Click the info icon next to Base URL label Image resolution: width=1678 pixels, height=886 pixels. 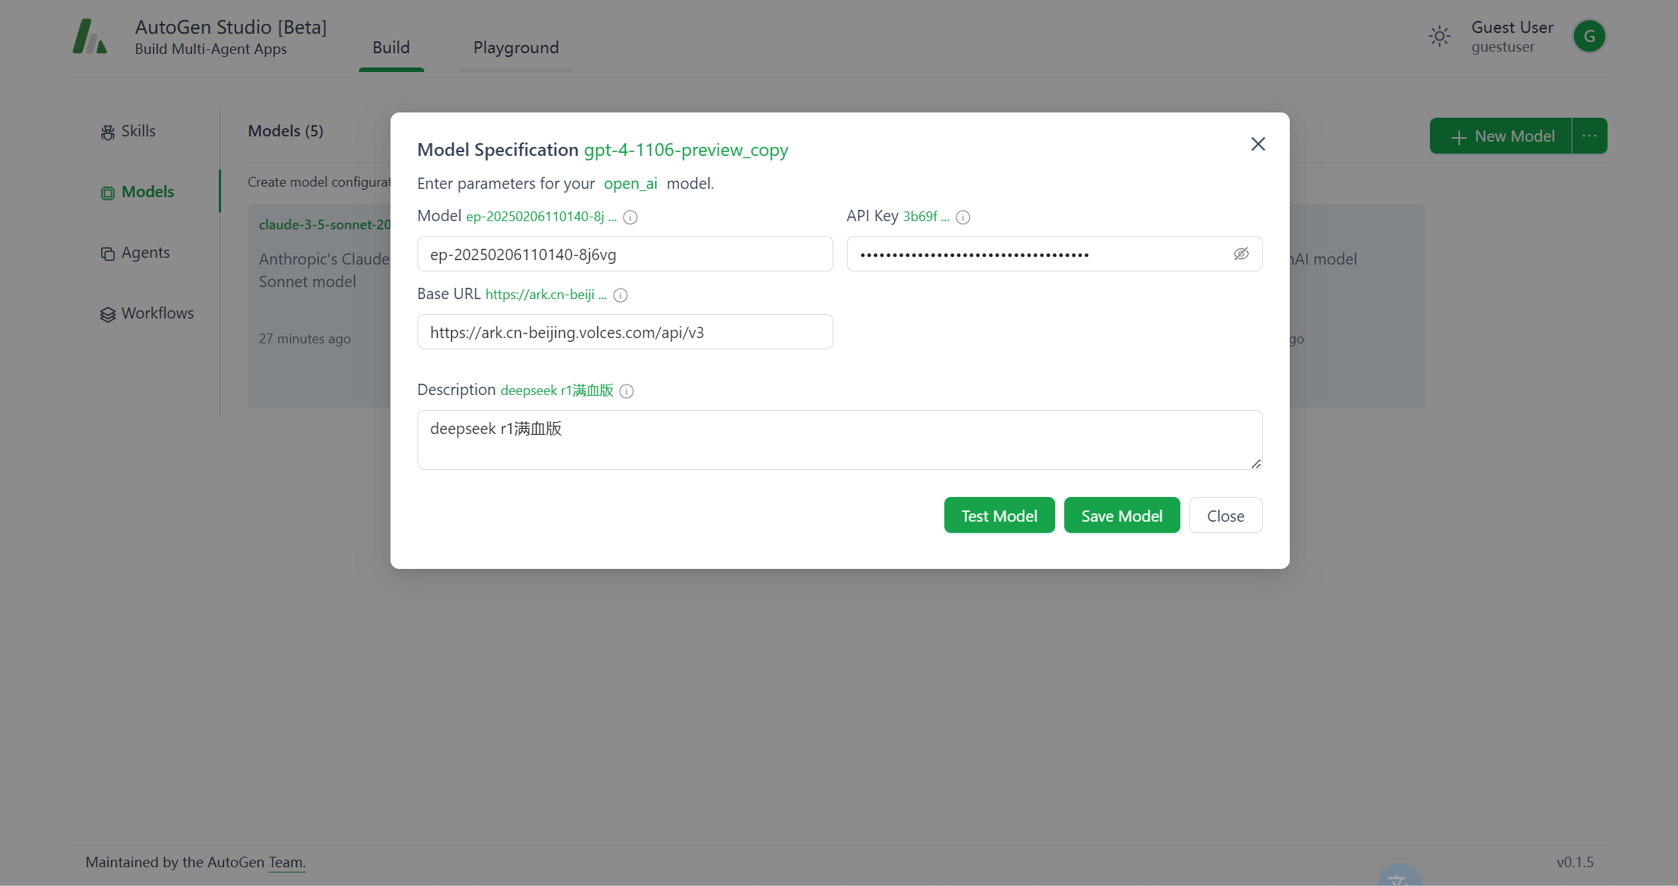coord(621,295)
